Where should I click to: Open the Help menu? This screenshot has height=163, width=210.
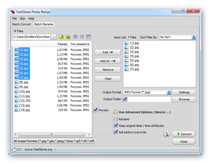coord(31,19)
